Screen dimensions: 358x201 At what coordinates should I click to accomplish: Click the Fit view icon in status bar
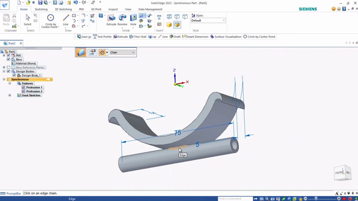(272, 199)
